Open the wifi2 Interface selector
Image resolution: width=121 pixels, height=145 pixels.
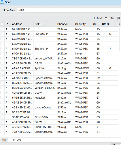click(x=69, y=10)
